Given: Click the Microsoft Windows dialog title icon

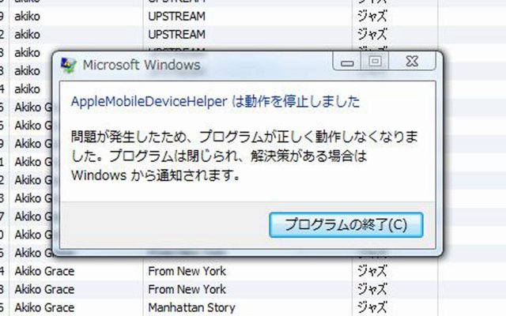Looking at the screenshot, I should coord(69,65).
